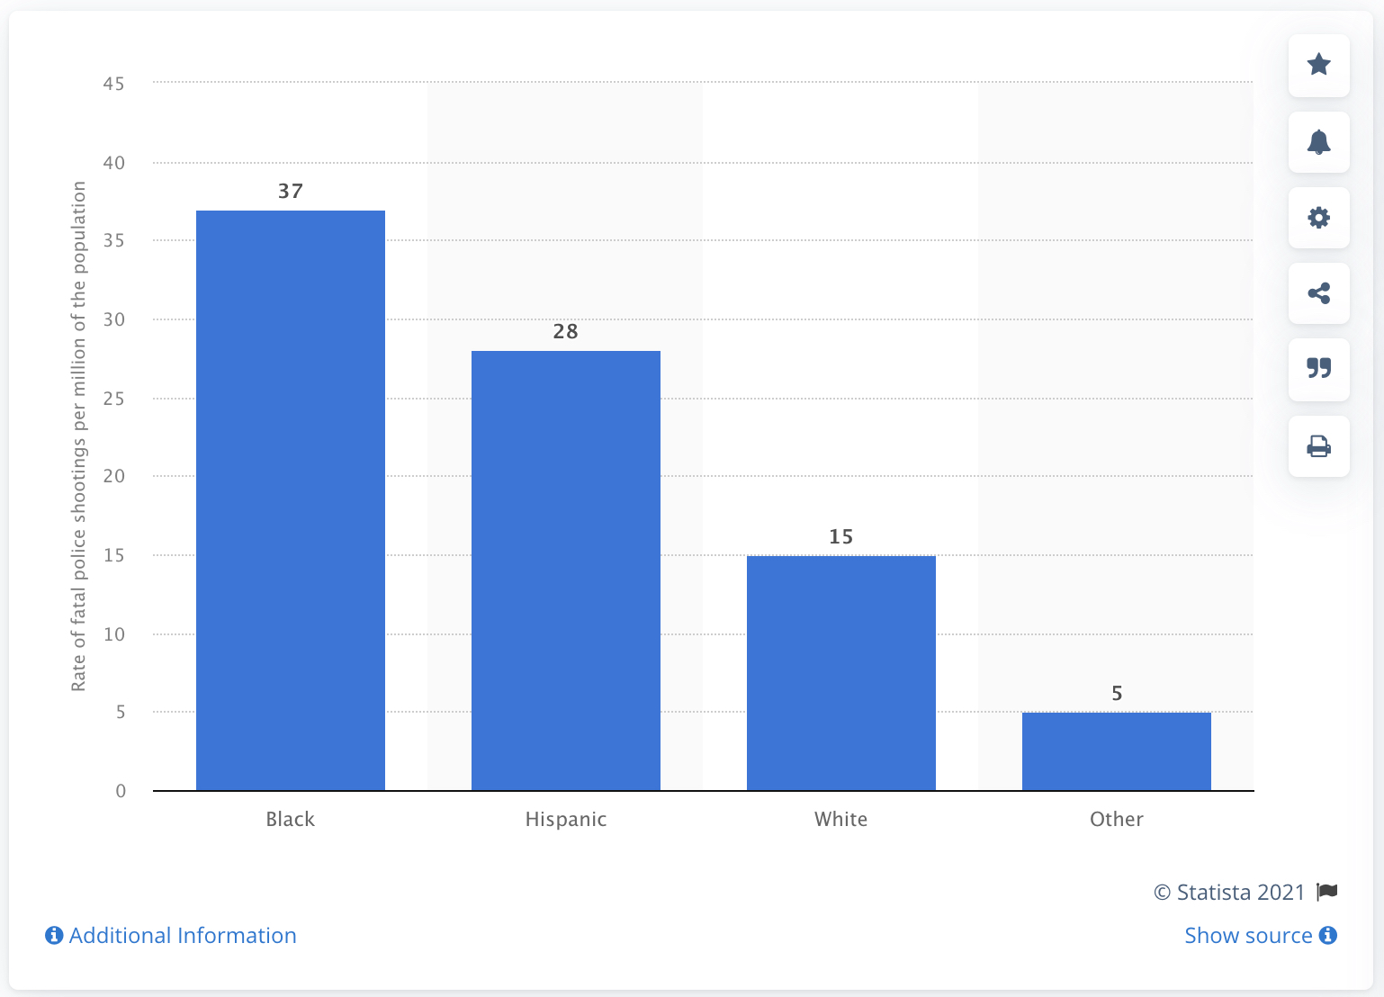This screenshot has width=1384, height=997.
Task: Click the White category bar
Action: point(841,673)
